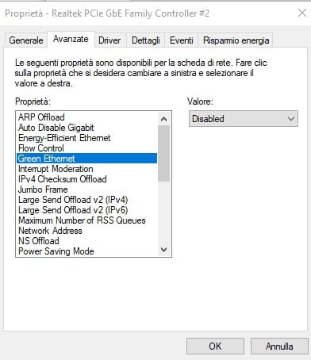Select Network Address property
This screenshot has width=311, height=360.
tap(87, 231)
